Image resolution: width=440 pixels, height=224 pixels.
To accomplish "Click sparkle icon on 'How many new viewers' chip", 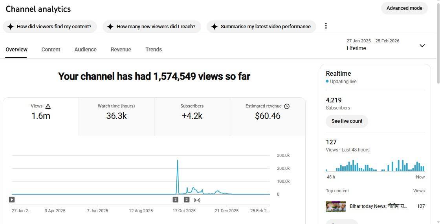I will pyautogui.click(x=110, y=27).
